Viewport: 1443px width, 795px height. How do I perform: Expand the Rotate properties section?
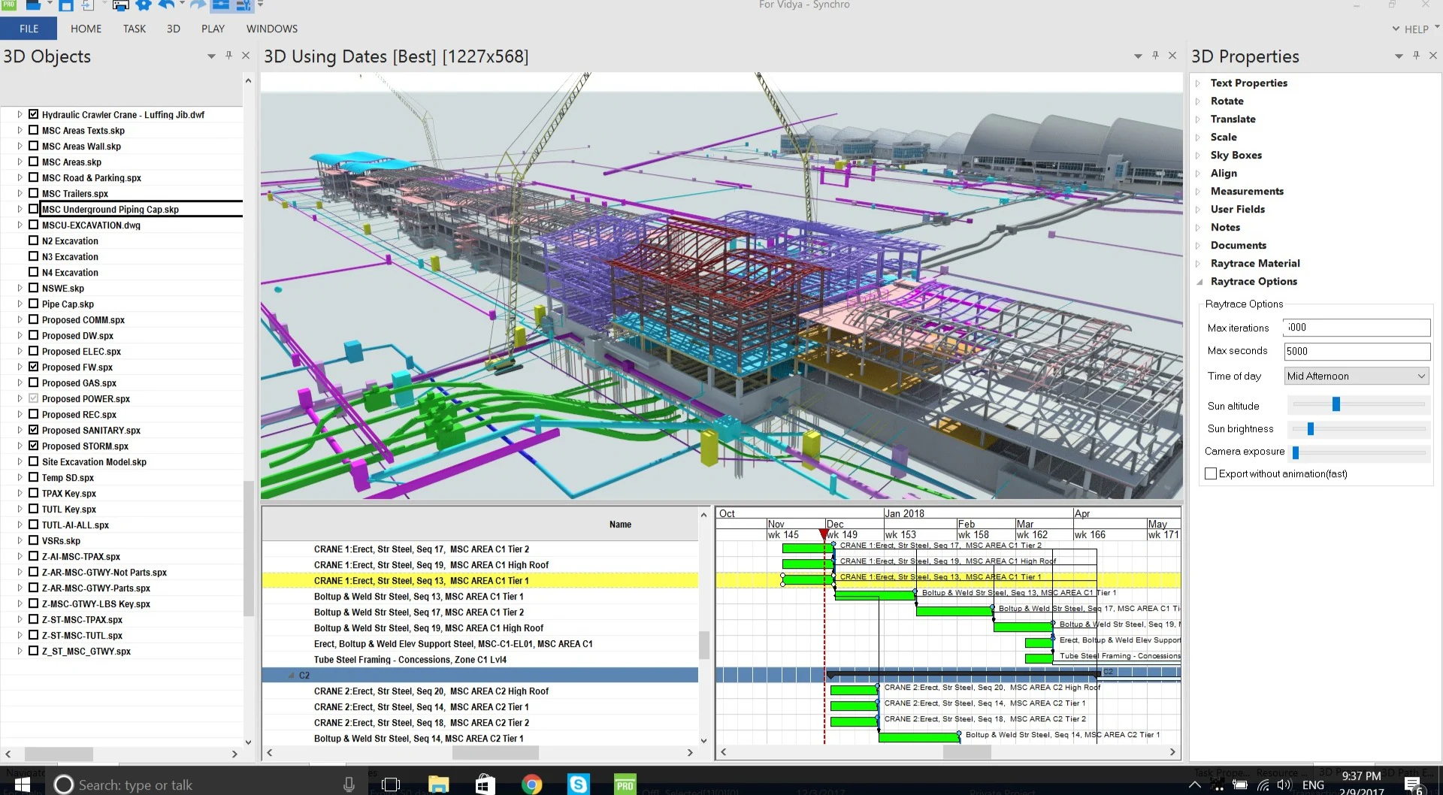(1199, 101)
